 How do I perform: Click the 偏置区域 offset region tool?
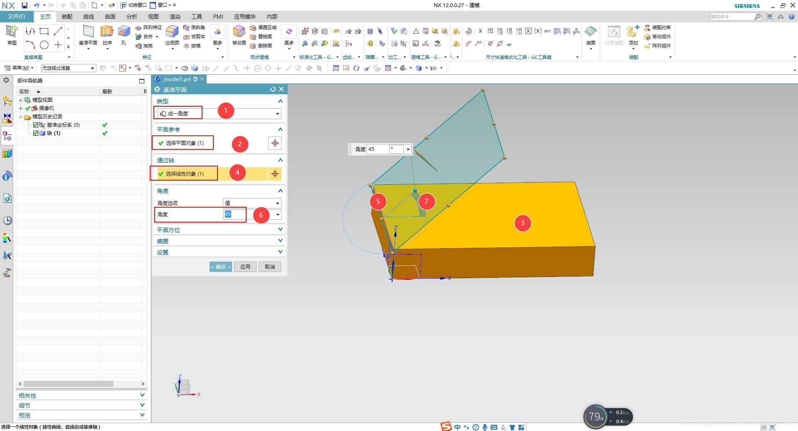click(x=263, y=27)
